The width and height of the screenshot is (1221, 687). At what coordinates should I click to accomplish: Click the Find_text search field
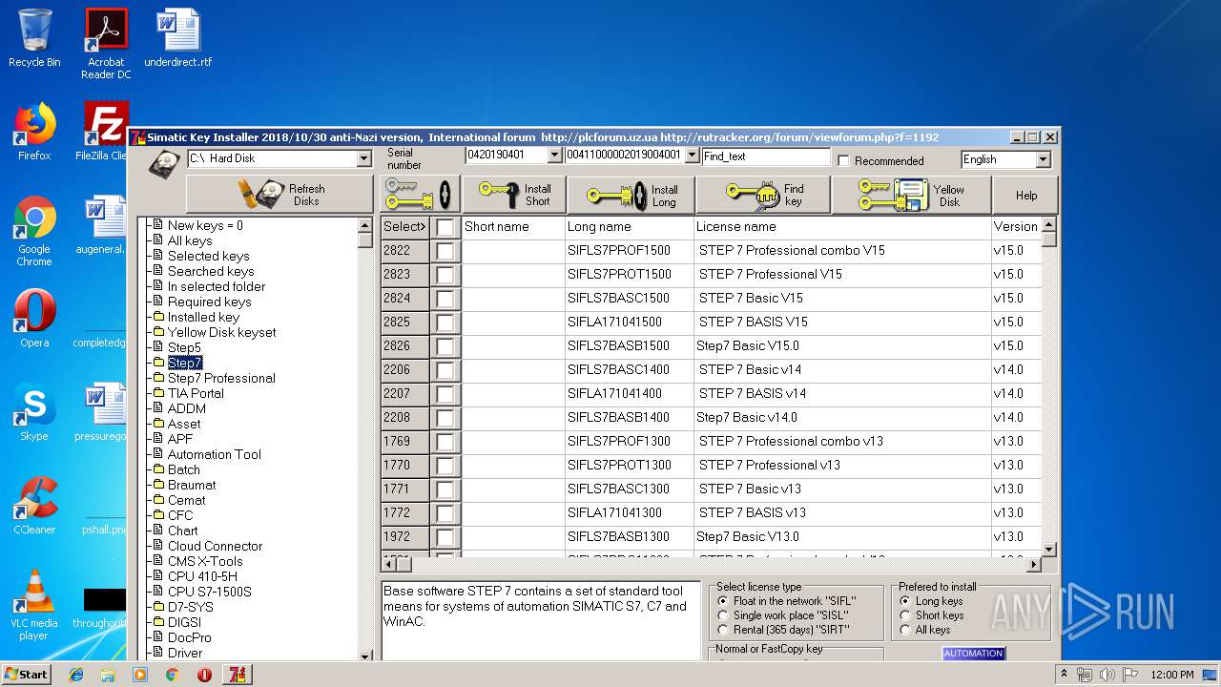(766, 156)
